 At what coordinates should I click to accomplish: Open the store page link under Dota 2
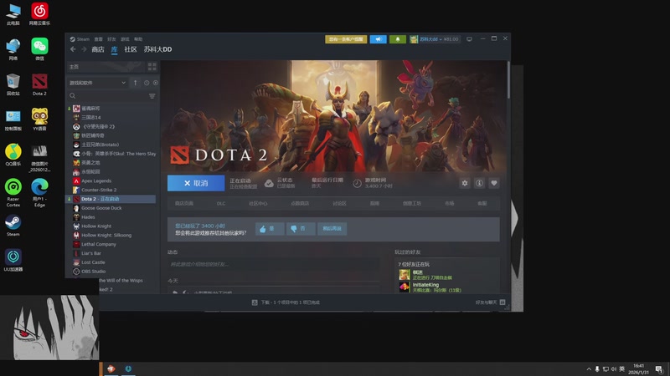coord(184,204)
